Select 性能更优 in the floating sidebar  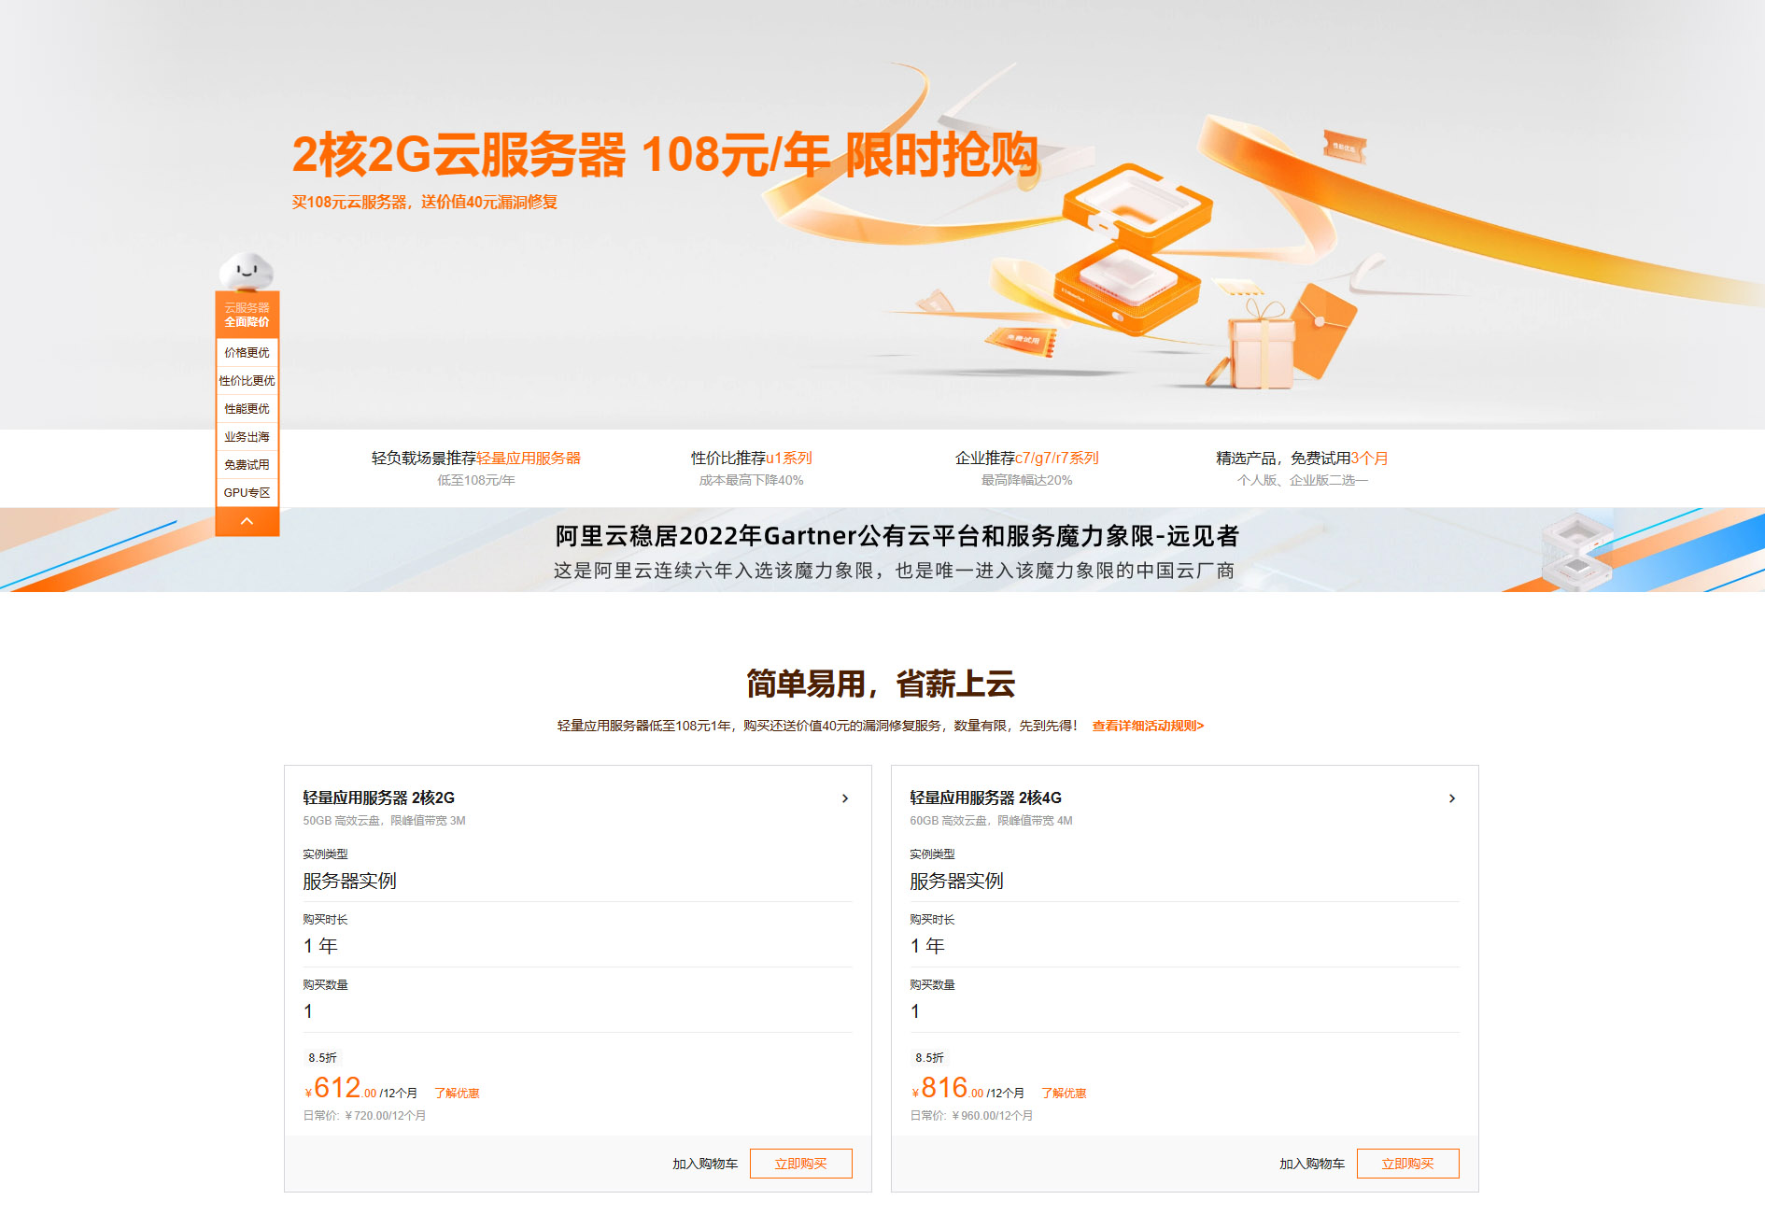(x=247, y=408)
